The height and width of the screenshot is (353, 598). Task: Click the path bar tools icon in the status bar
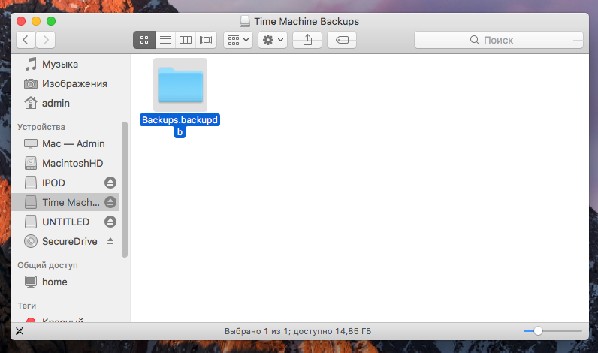click(20, 331)
